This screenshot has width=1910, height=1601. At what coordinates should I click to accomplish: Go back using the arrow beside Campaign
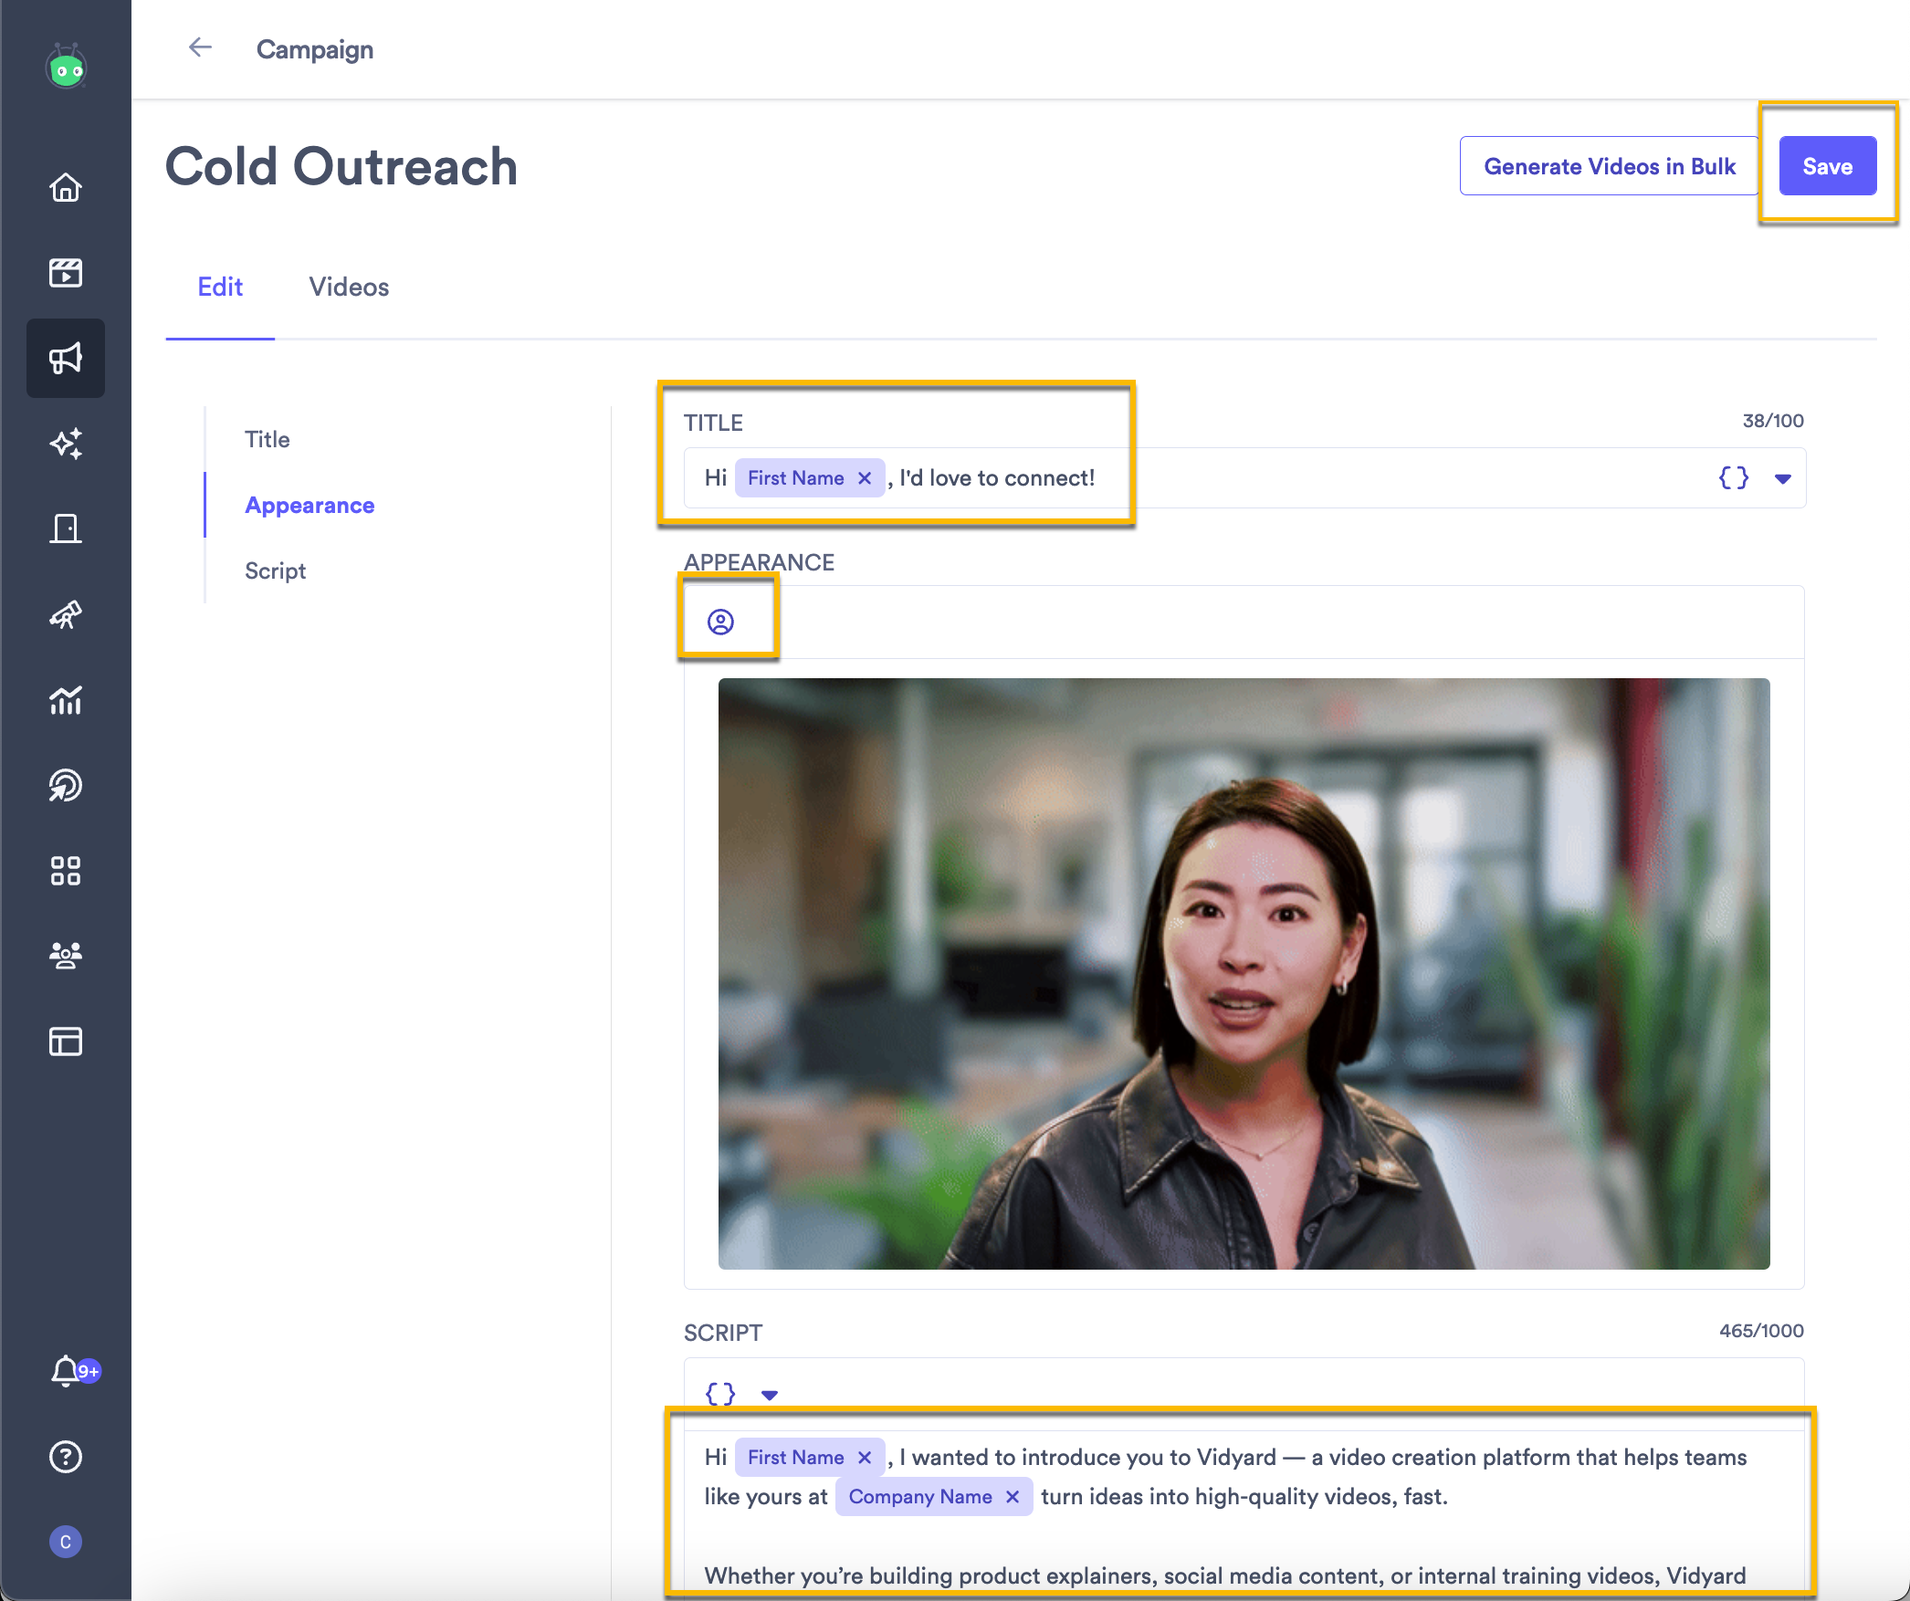point(200,47)
